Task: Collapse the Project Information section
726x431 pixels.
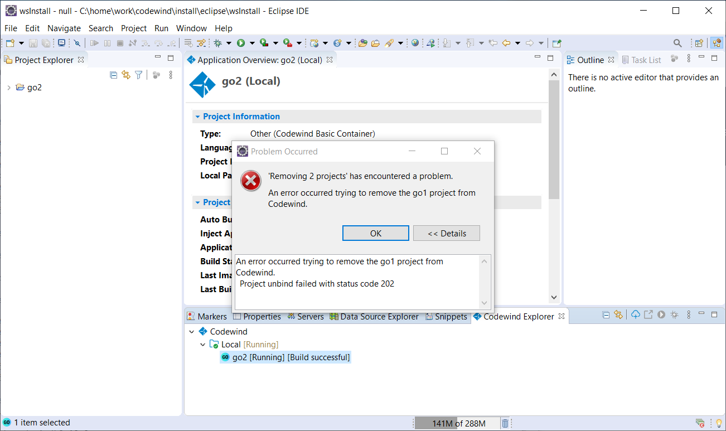Action: click(x=198, y=116)
